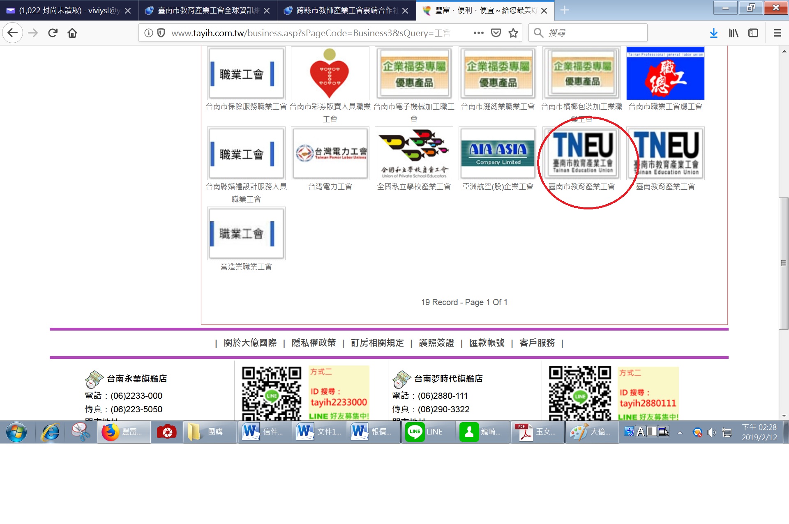Screen dimensions: 789x524
Task: Open 台灣電力工會 logo thumbnail
Action: pos(330,153)
